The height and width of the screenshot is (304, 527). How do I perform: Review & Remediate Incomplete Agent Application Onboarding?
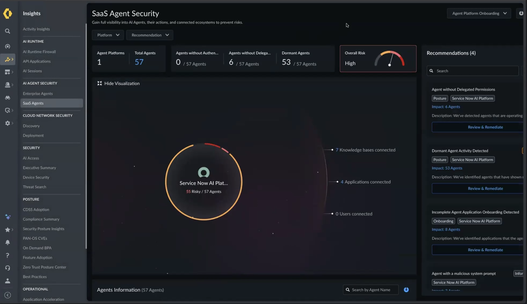click(x=478, y=250)
